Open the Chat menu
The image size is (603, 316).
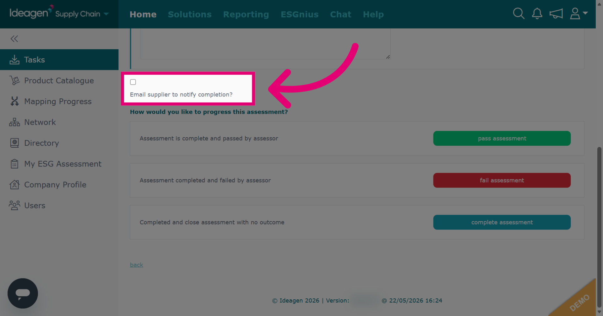pos(340,14)
